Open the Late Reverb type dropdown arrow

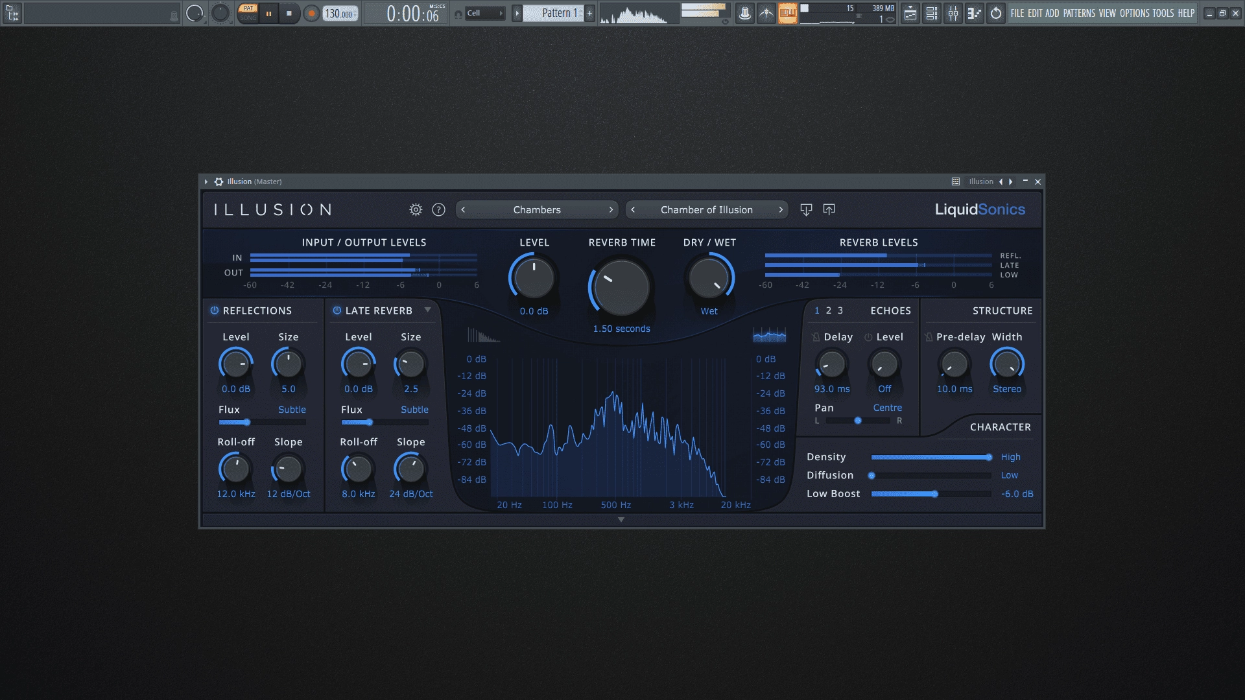pos(428,310)
